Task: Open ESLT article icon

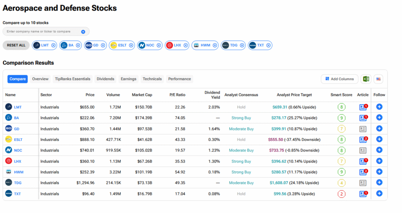Action: 363,140
